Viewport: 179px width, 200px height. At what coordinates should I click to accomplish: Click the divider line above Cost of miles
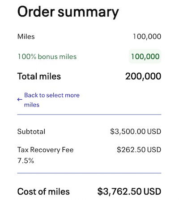pos(89,173)
